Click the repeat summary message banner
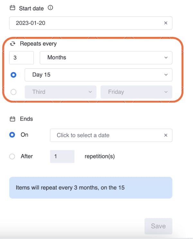The height and width of the screenshot is (239, 193). coord(91,187)
